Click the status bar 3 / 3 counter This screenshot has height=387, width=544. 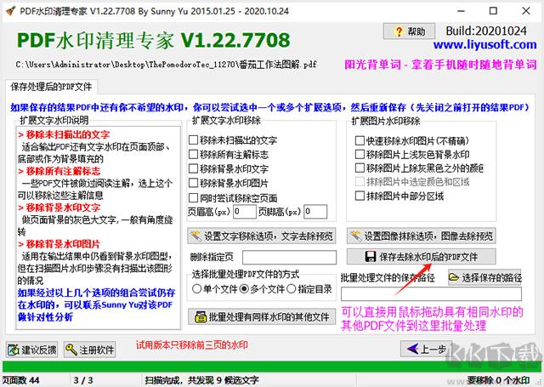(x=83, y=380)
